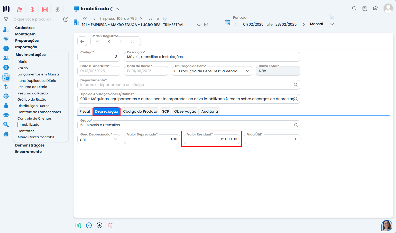Click the envelope icon beside company name

206,25
